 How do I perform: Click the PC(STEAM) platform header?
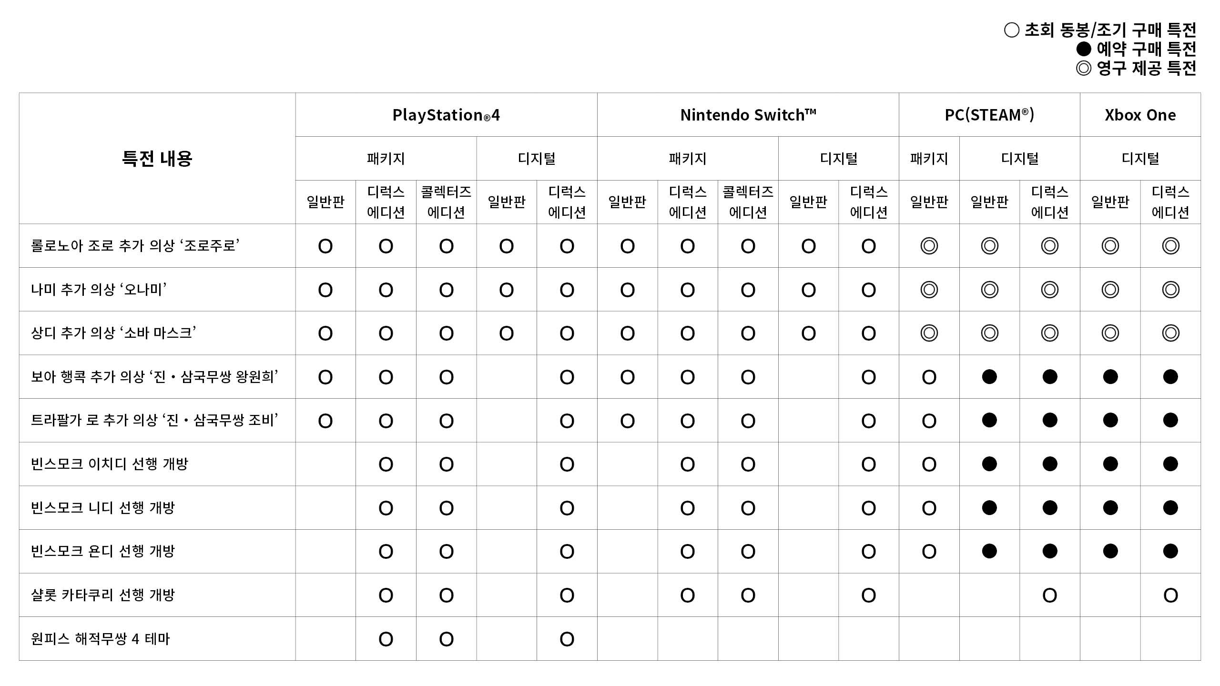(989, 115)
